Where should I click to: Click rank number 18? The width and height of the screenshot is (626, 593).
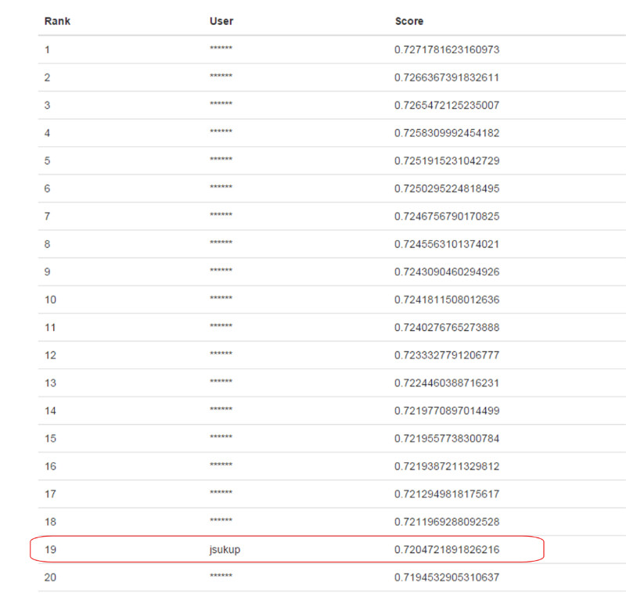pyautogui.click(x=50, y=522)
